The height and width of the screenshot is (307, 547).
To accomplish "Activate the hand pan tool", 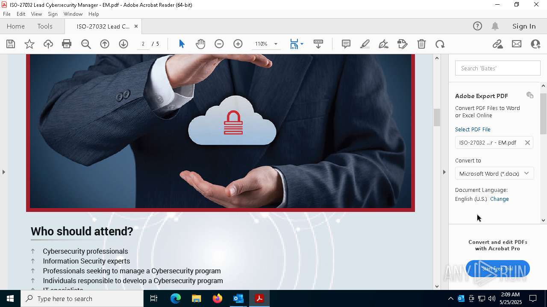I will (200, 44).
